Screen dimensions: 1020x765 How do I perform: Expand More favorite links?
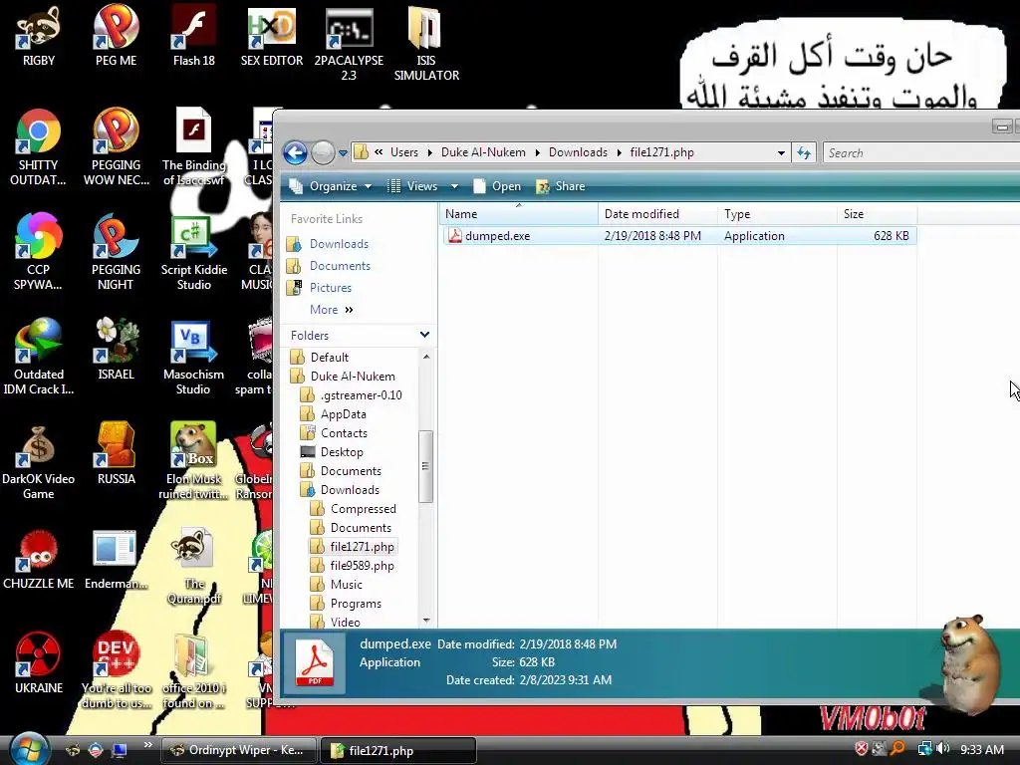point(331,310)
